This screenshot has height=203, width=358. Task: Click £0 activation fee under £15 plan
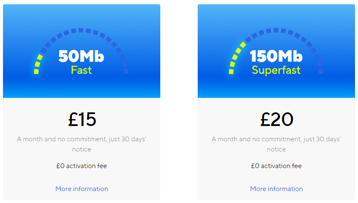(82, 166)
